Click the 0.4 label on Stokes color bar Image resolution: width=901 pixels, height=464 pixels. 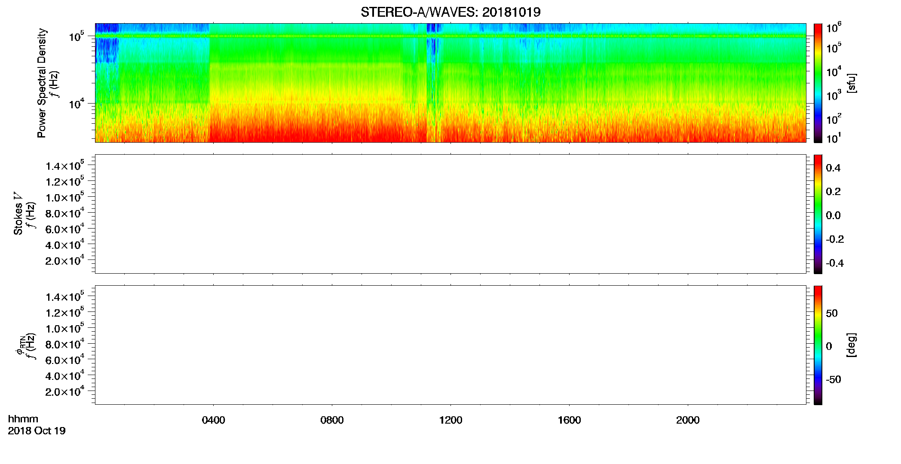833,168
